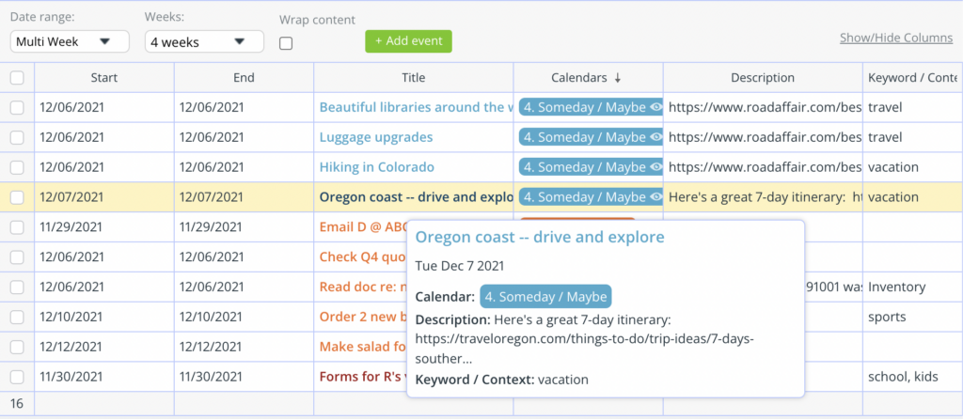
Task: Click Oregon coast title in the popup card
Action: [x=540, y=237]
